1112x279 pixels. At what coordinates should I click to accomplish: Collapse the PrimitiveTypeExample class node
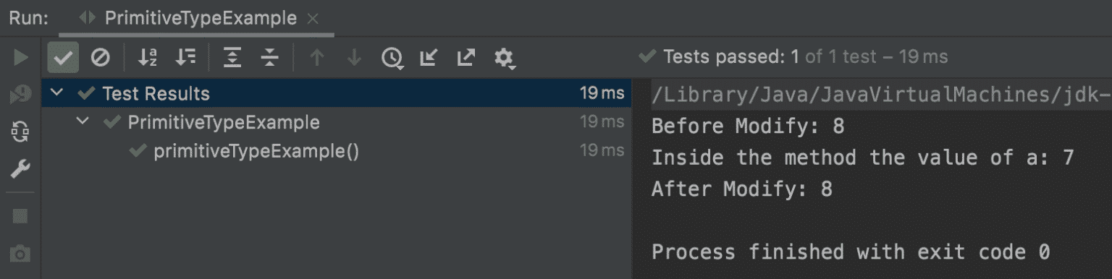point(84,122)
